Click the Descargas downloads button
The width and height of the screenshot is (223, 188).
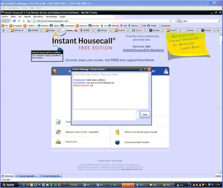tap(8, 176)
